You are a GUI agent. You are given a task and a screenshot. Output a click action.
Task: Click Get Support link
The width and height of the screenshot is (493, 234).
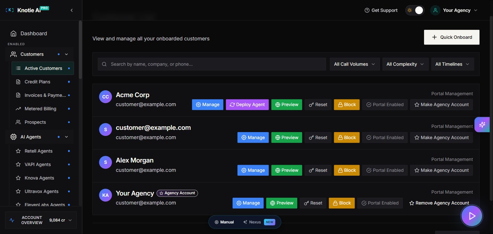[x=381, y=10]
